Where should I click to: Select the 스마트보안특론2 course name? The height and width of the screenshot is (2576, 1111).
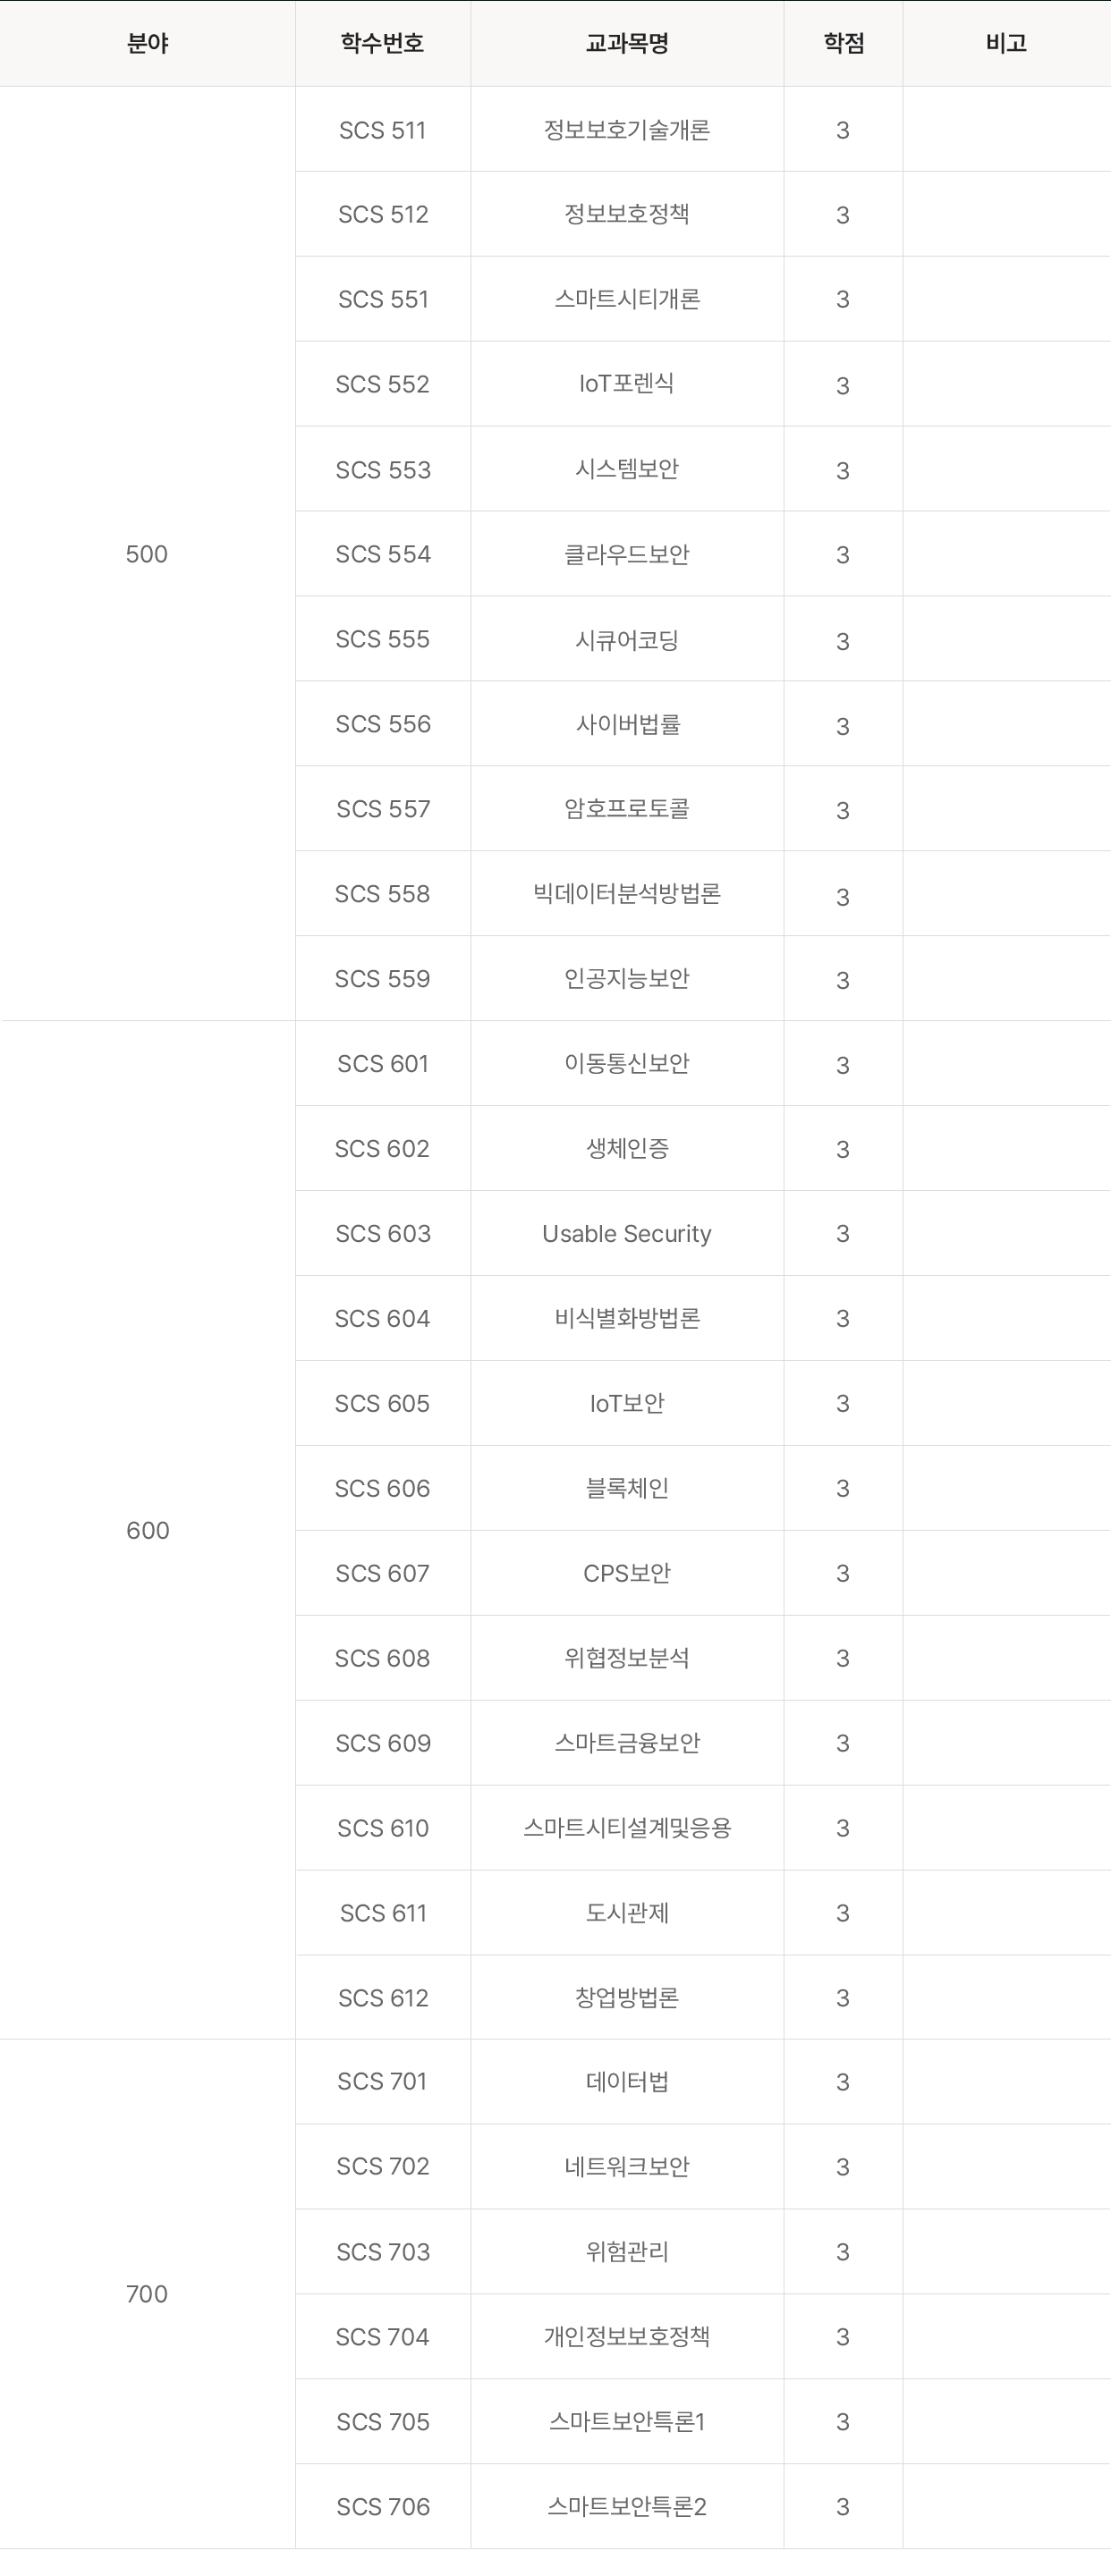[627, 2507]
